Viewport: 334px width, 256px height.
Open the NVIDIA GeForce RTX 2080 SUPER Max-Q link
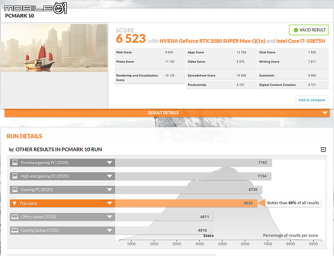coord(212,41)
